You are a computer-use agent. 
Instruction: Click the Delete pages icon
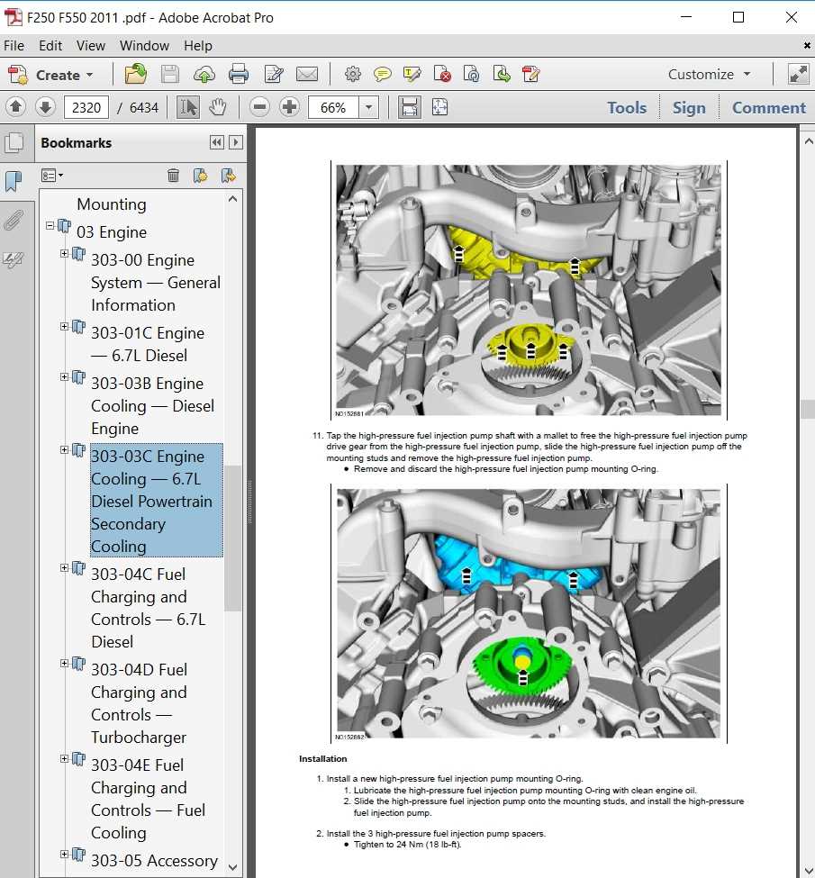pos(442,74)
